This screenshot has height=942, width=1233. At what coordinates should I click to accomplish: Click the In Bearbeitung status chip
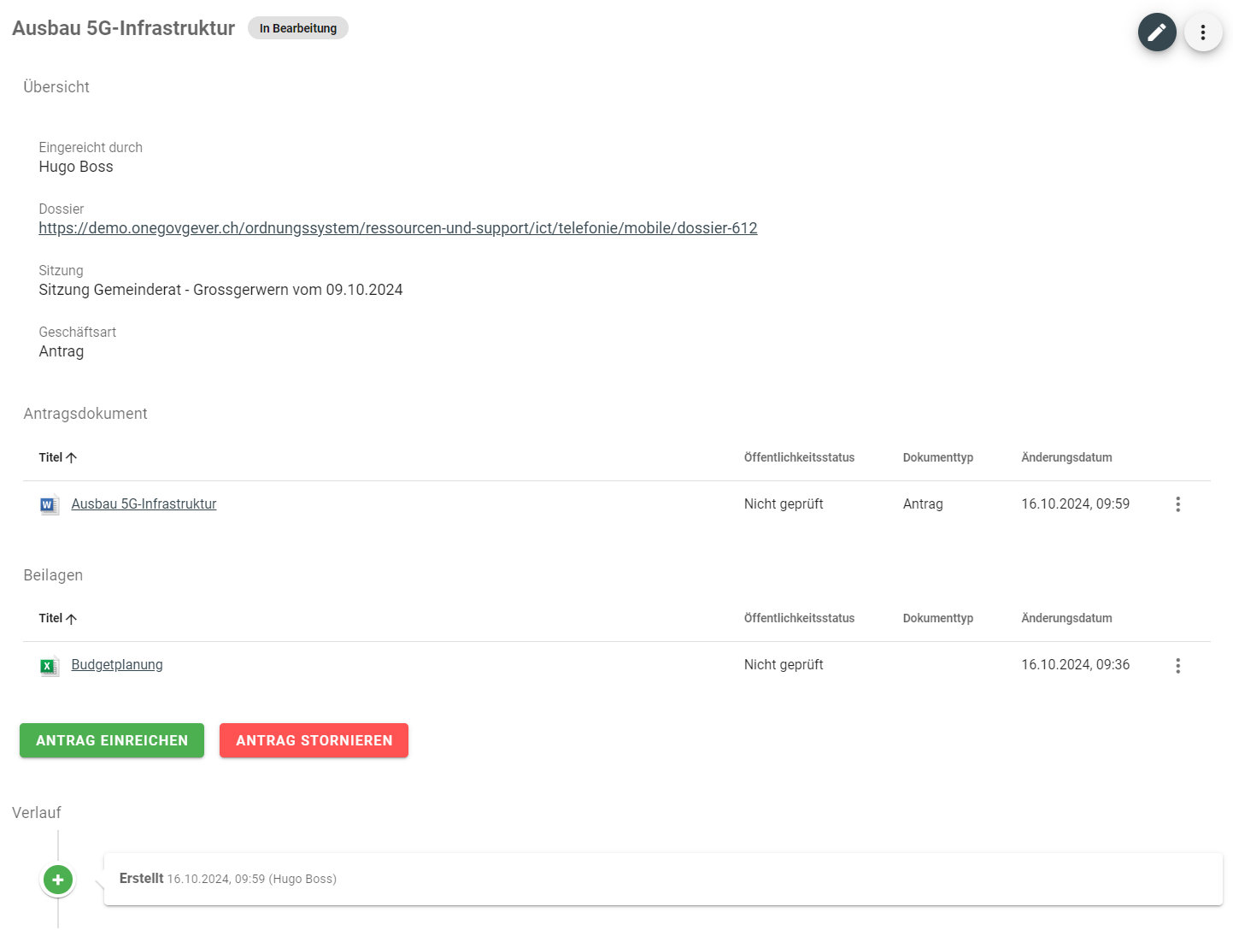pos(298,28)
